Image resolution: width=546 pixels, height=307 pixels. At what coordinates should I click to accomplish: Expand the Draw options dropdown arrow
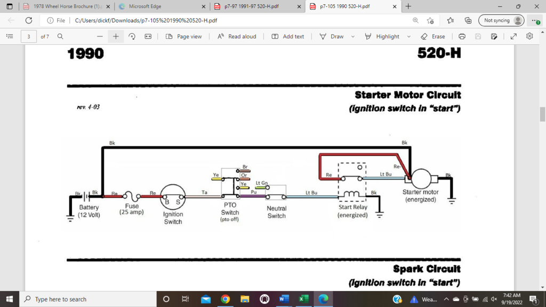point(353,36)
